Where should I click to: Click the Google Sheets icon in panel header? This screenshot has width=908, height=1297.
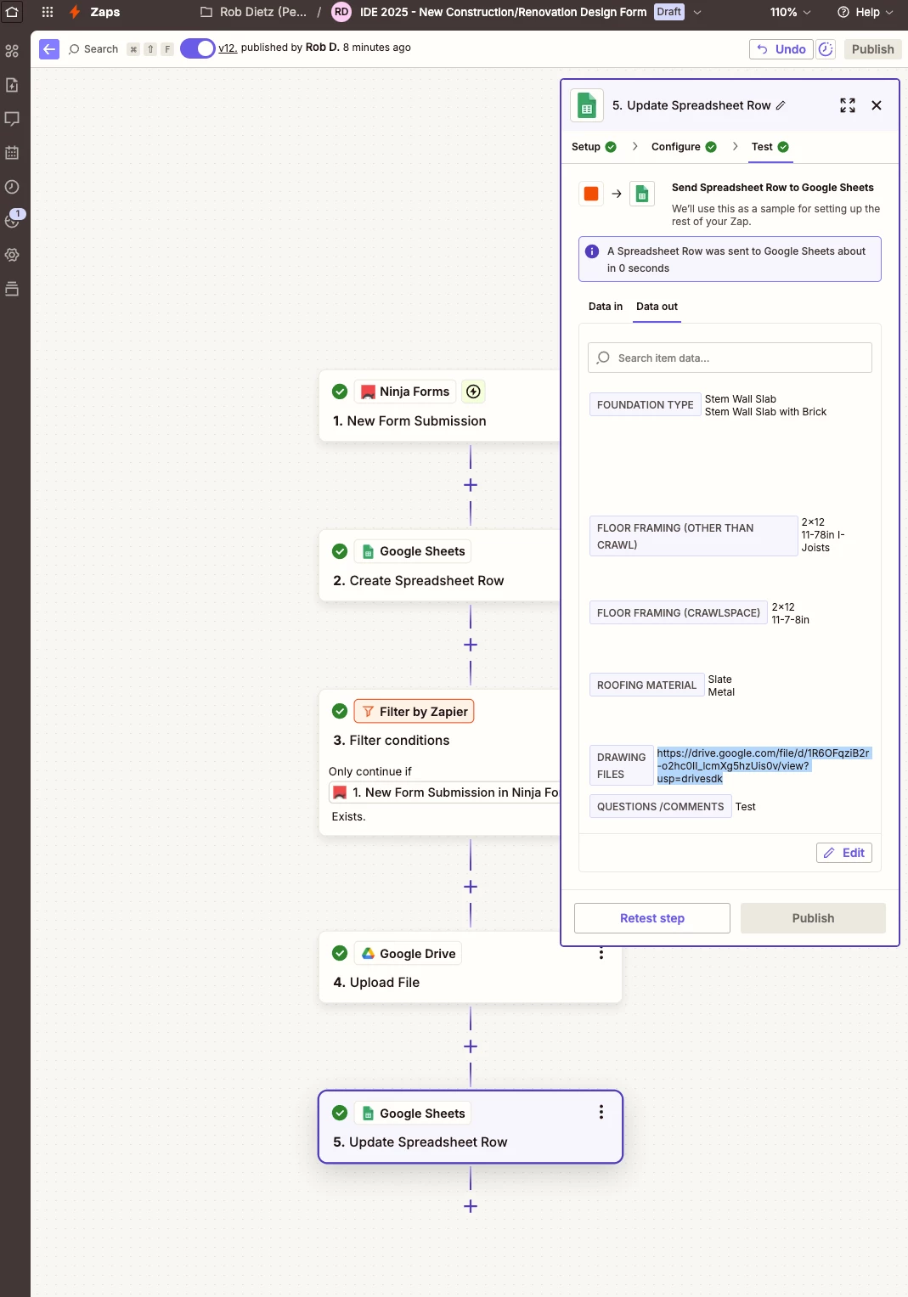pyautogui.click(x=587, y=105)
